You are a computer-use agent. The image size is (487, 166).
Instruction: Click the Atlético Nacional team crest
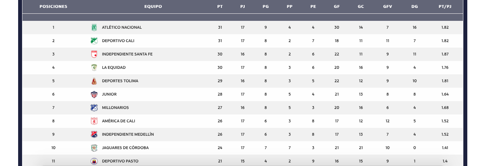pos(94,28)
